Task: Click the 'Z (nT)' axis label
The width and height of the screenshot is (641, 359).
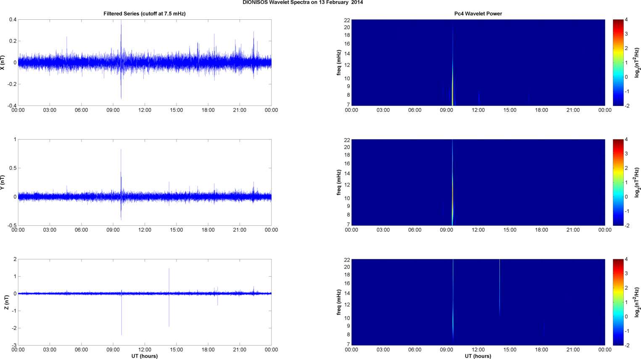Action: pos(6,302)
